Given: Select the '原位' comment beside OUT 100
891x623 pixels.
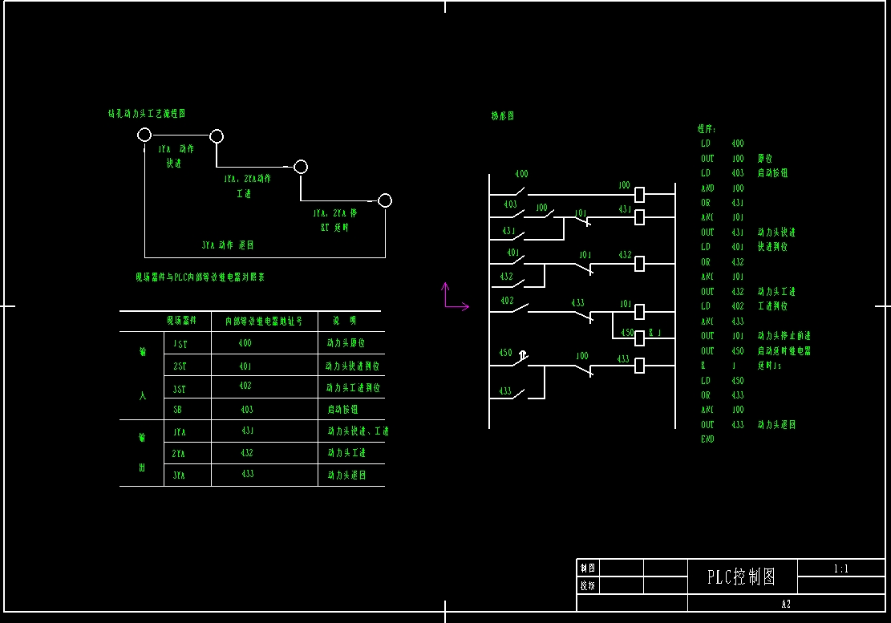Looking at the screenshot, I should (x=765, y=159).
